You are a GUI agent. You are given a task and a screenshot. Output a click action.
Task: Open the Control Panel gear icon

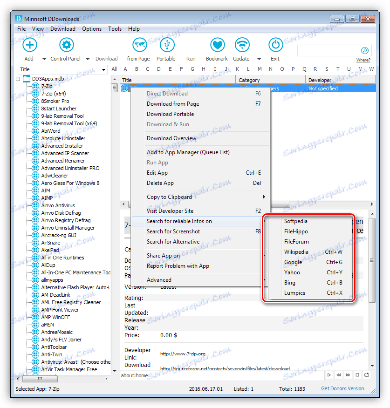(x=66, y=45)
